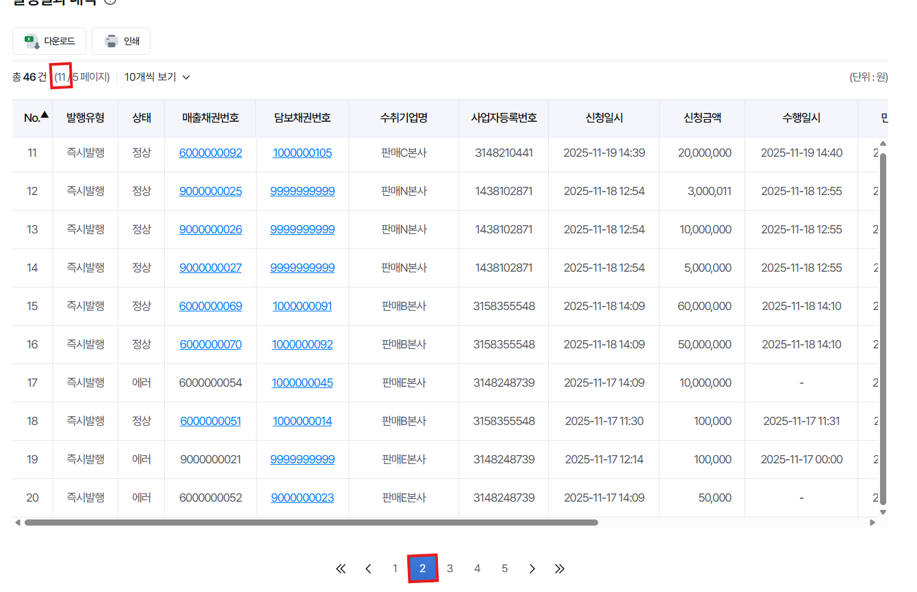Select 신청일시 2025-11-19 14:39
Screen dimensions: 917x592
click(x=604, y=153)
